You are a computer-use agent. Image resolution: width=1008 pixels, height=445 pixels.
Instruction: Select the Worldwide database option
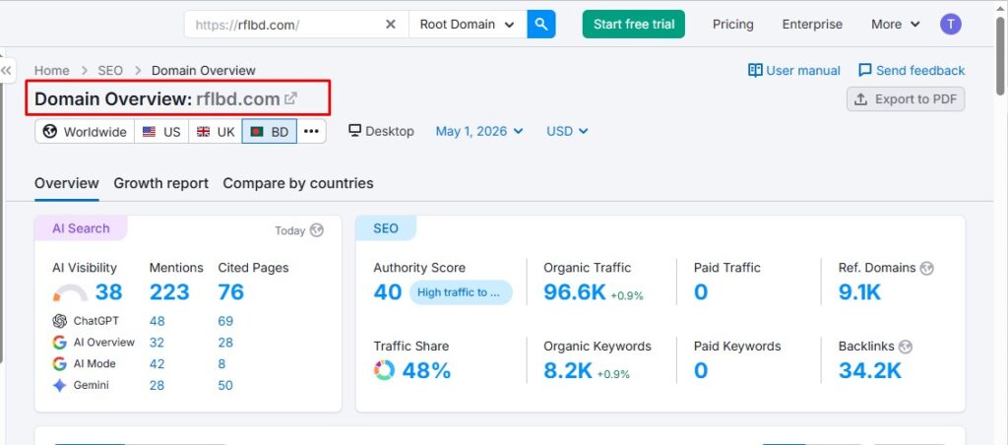coord(85,131)
